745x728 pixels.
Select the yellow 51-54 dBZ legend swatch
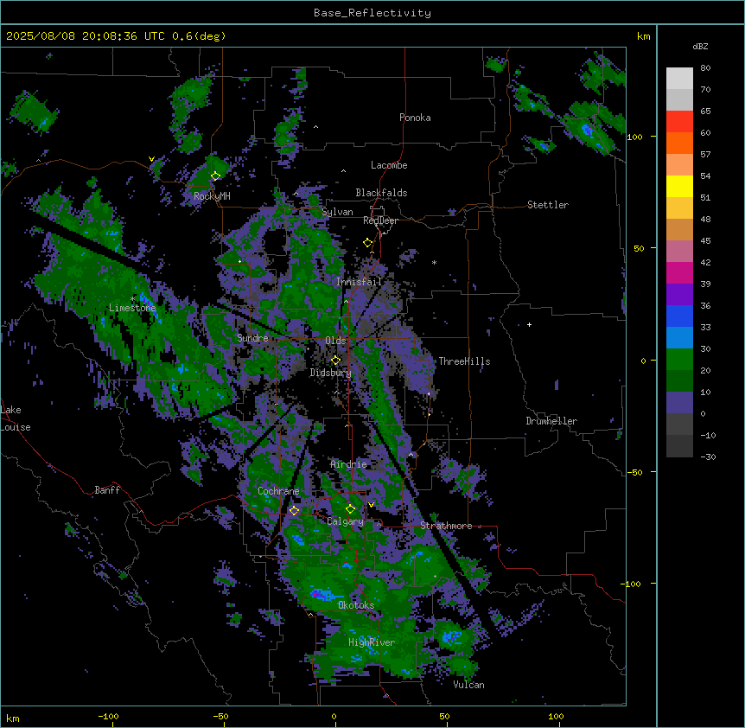[679, 186]
